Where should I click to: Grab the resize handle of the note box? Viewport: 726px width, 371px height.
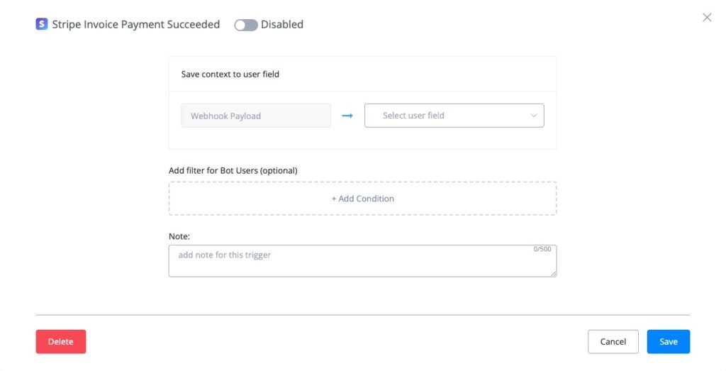(553, 273)
